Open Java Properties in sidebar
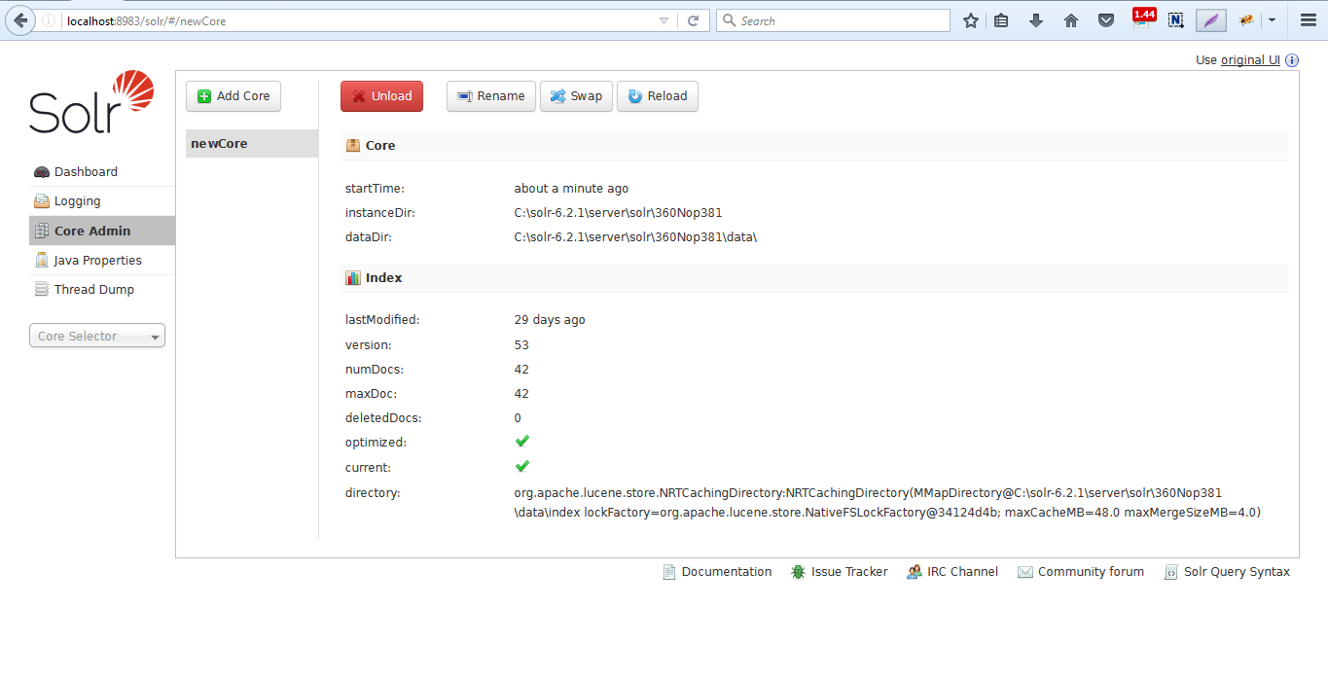1328x679 pixels. pyautogui.click(x=102, y=260)
